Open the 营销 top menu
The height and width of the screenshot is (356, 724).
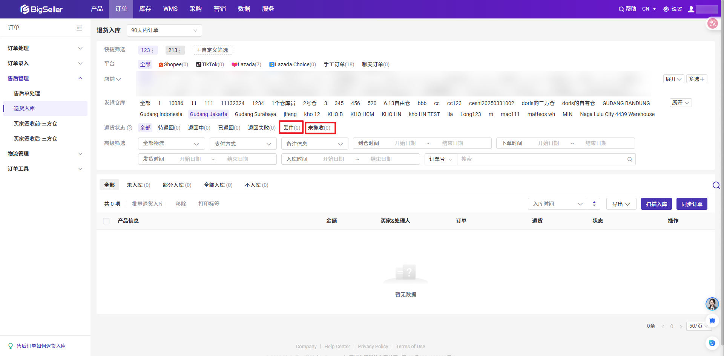(220, 9)
